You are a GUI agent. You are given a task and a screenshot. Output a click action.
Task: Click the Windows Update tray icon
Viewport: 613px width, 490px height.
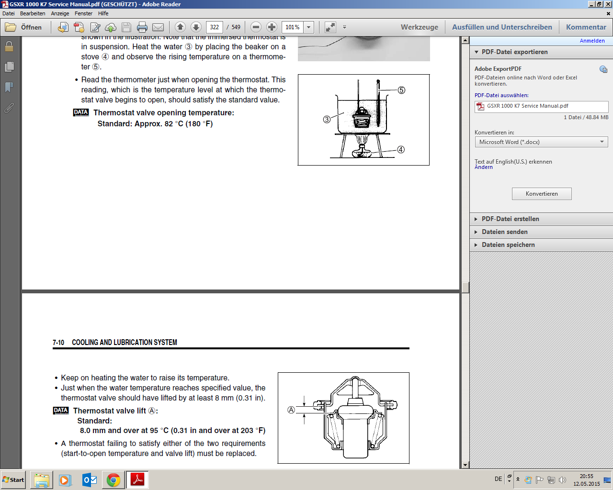[x=528, y=479]
